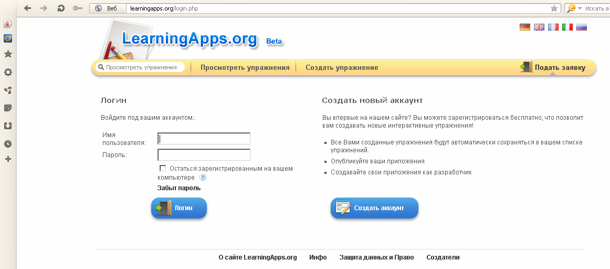The image size is (610, 269).
Task: Click the LearningApps.org logo
Action: pos(190,39)
